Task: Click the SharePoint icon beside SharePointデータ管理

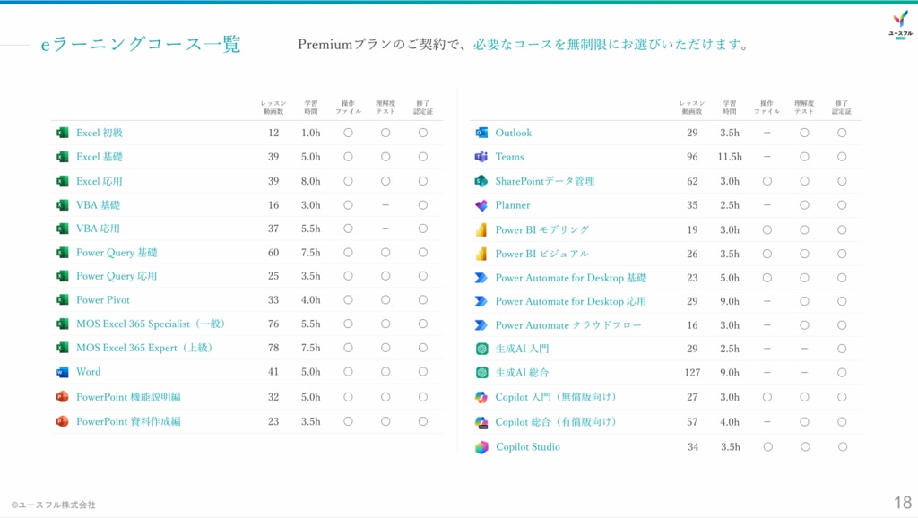Action: pyautogui.click(x=481, y=181)
